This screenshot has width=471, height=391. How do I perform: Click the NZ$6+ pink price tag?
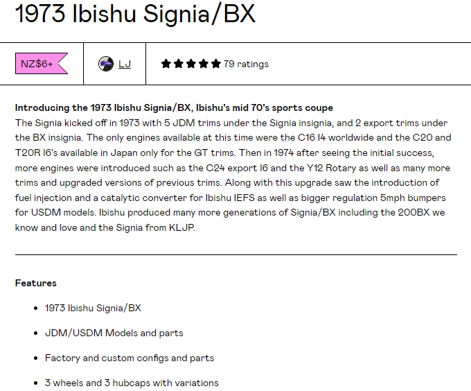[42, 63]
